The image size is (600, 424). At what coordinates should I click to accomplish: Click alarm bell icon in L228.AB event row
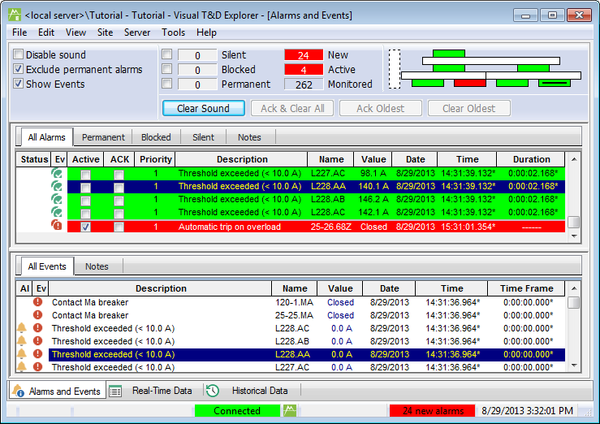coord(22,341)
